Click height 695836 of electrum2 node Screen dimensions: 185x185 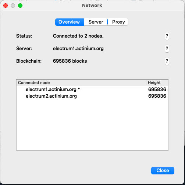157,96
